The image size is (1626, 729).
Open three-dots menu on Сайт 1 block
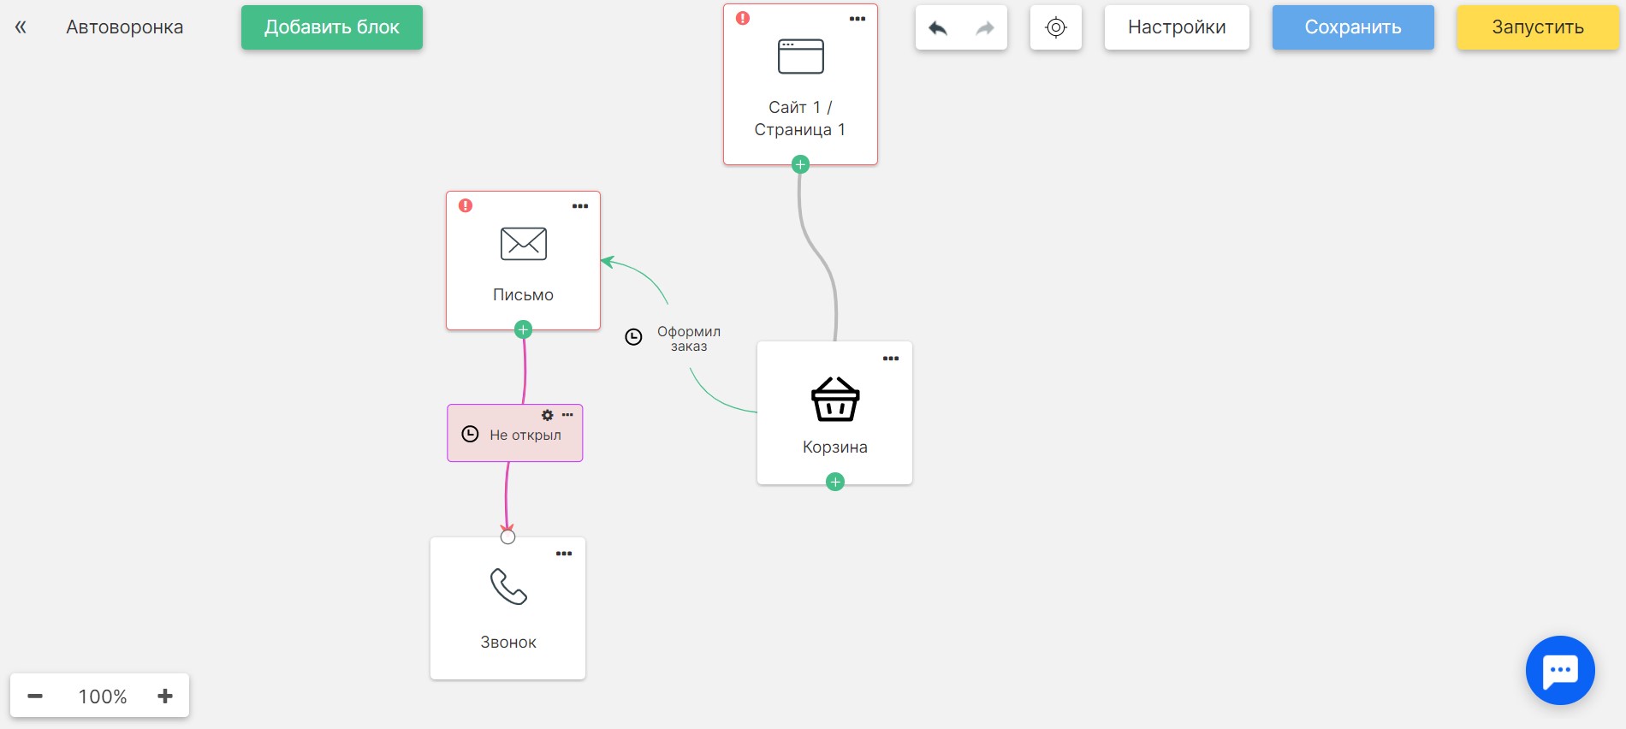point(858,19)
